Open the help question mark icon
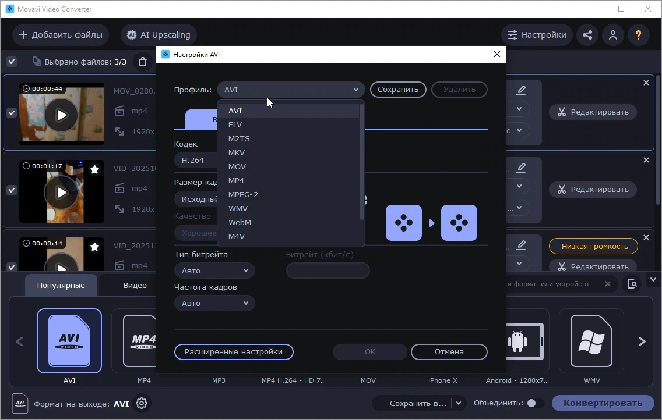This screenshot has height=420, width=662. coord(638,35)
